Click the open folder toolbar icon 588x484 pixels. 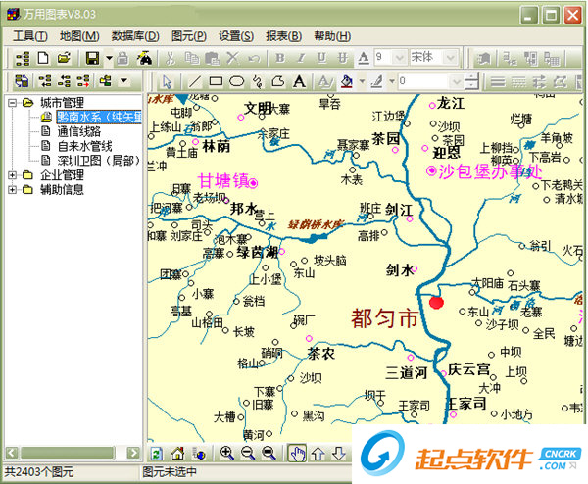point(65,59)
